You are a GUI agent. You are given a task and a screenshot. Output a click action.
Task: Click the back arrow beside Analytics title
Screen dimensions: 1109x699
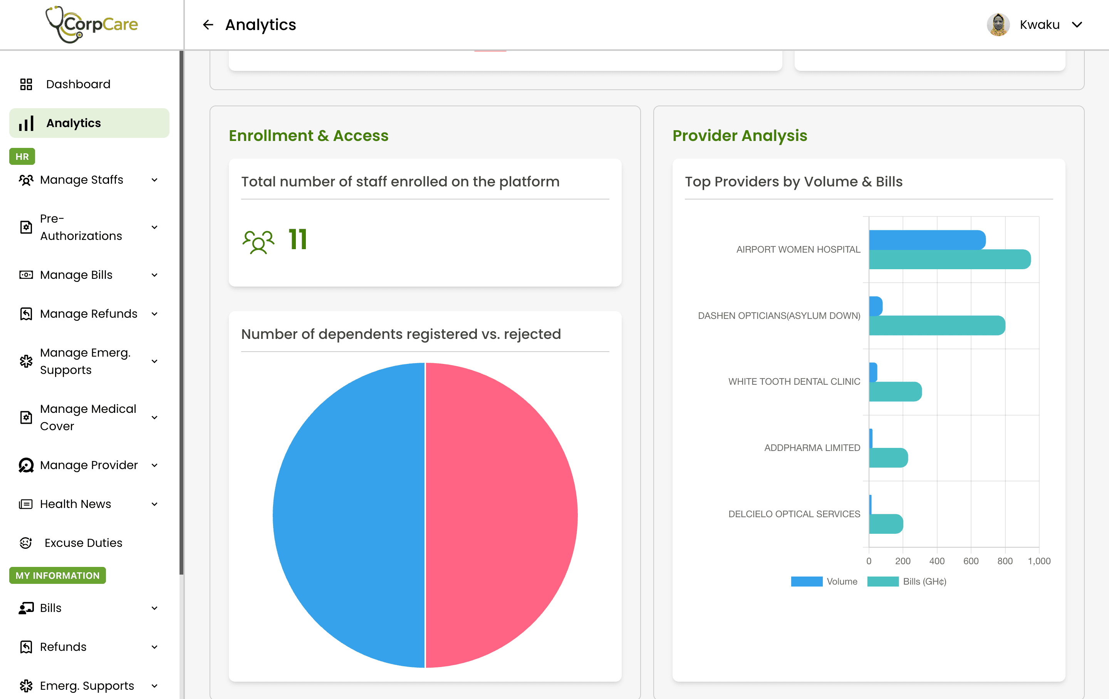click(208, 24)
